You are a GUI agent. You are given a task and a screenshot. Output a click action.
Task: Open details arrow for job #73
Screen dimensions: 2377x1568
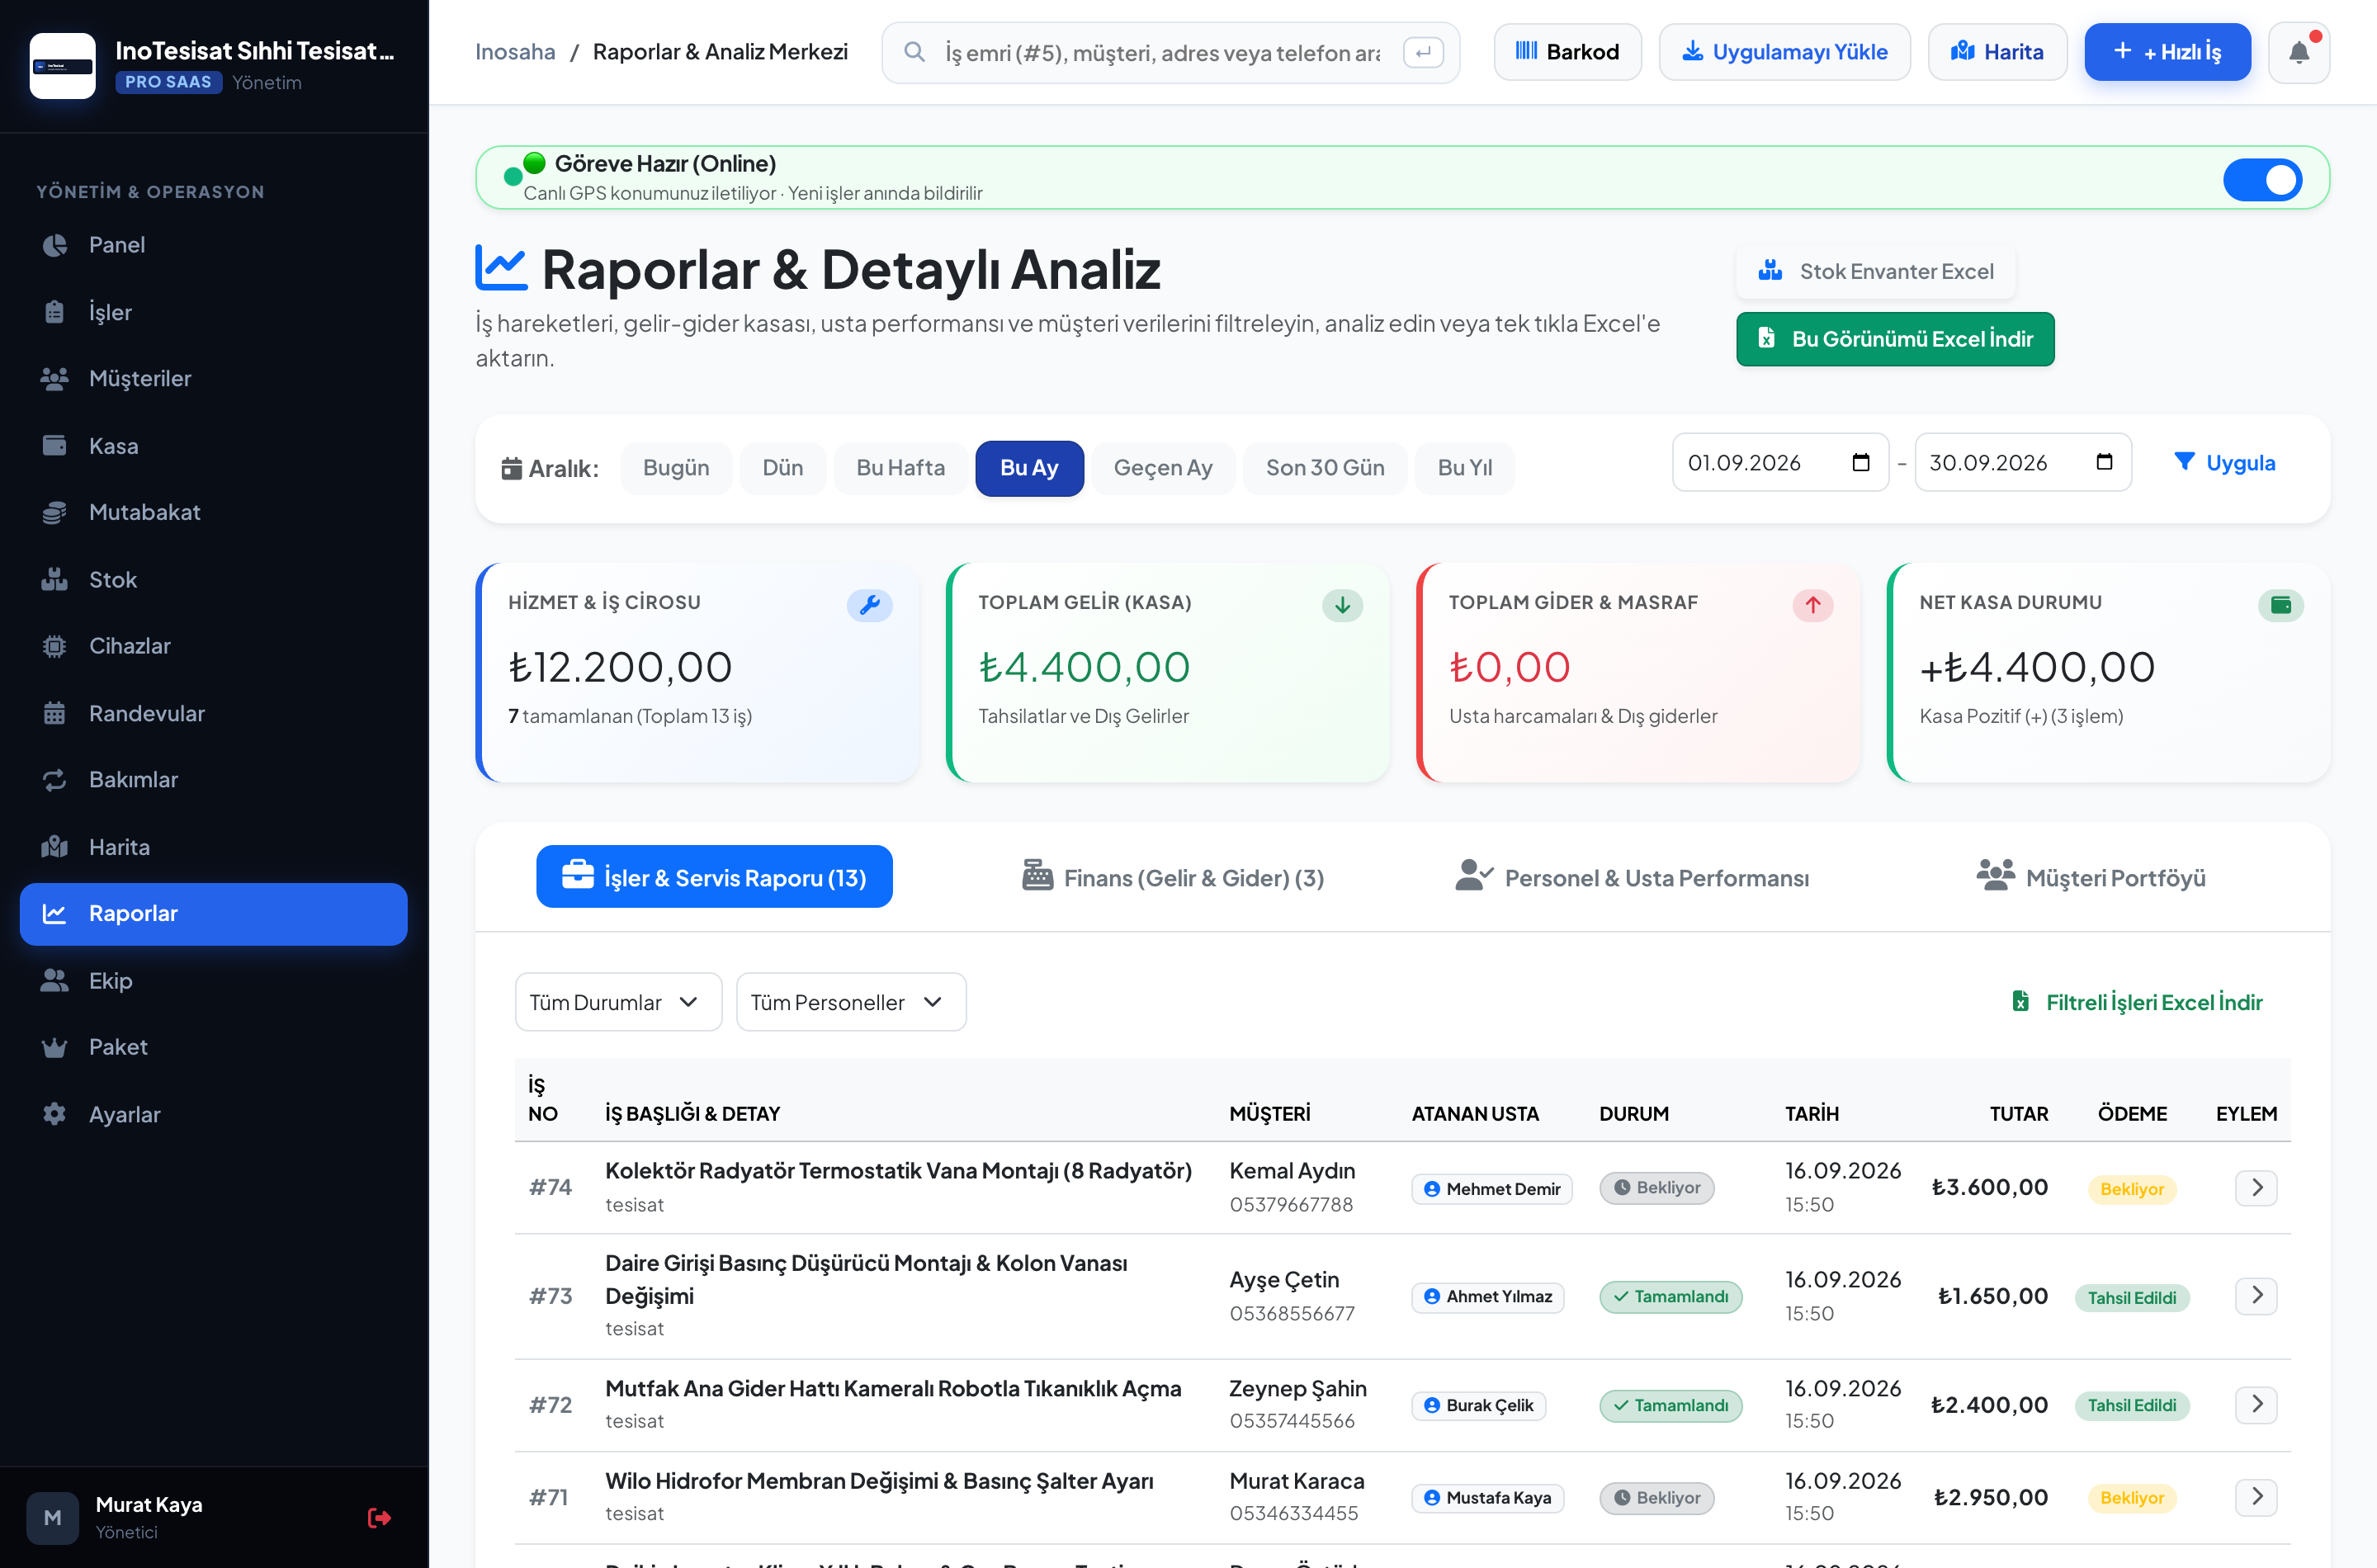click(x=2255, y=1295)
